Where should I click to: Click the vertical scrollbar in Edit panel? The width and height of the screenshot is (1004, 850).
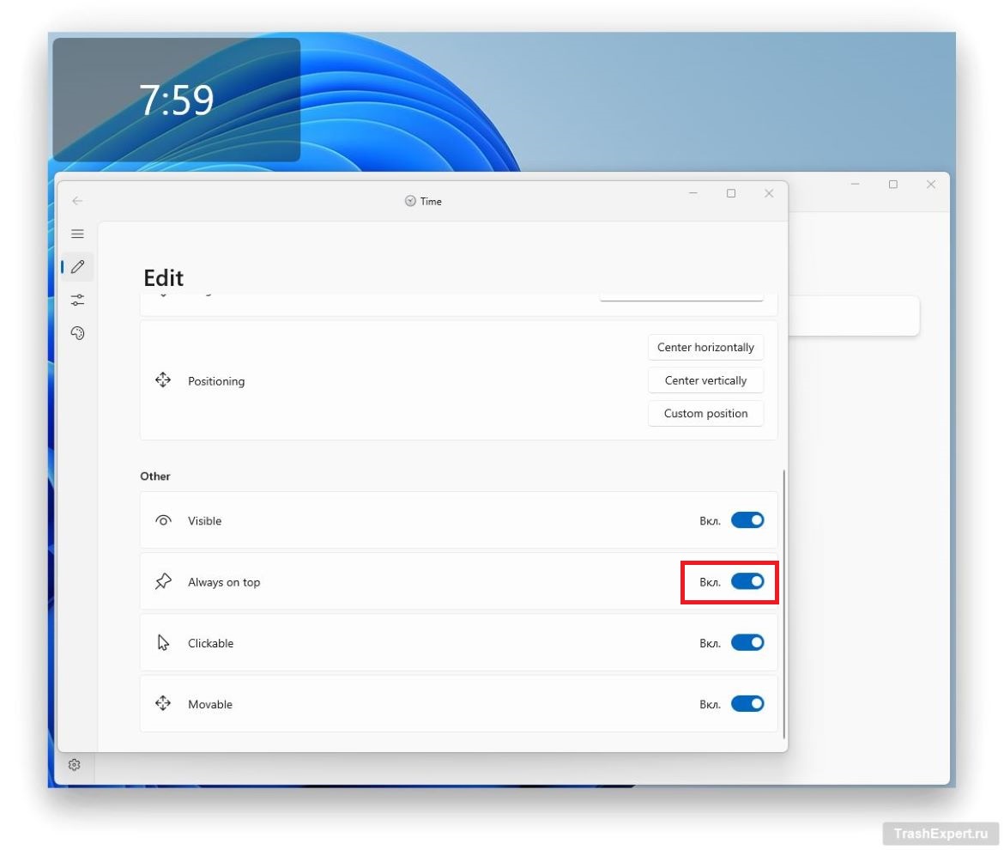784,601
